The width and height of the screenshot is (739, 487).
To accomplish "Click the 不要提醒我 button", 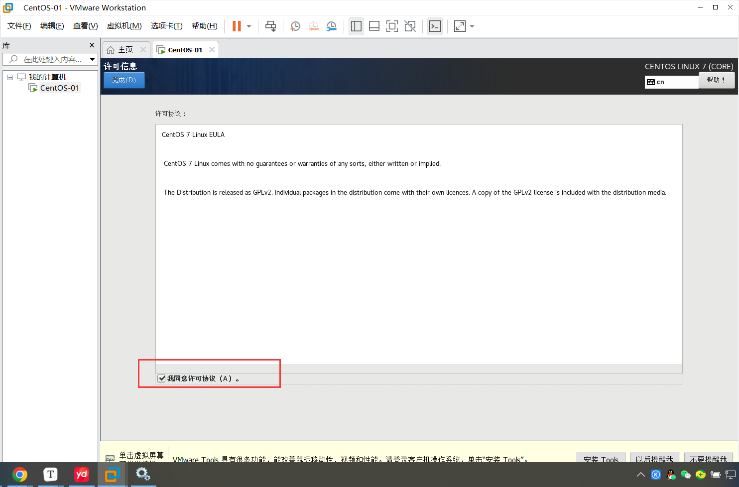I will point(708,458).
